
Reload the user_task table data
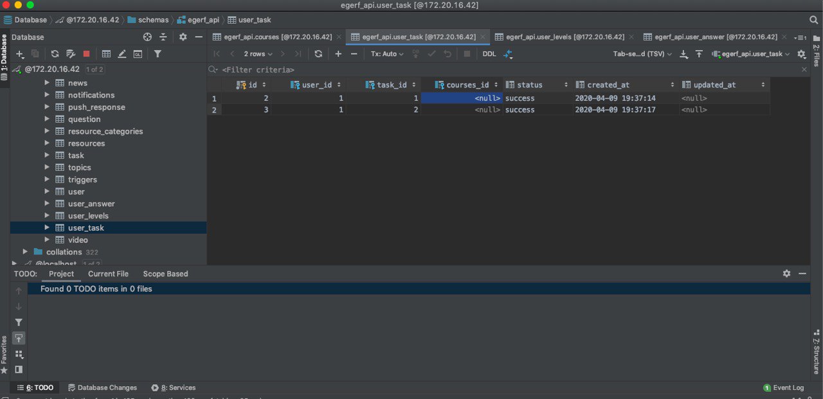point(318,54)
